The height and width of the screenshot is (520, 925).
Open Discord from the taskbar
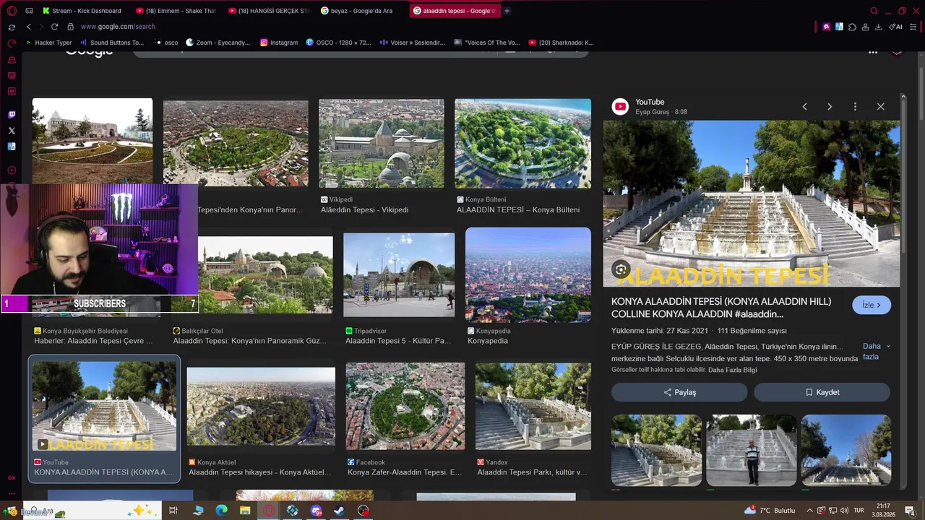(316, 511)
